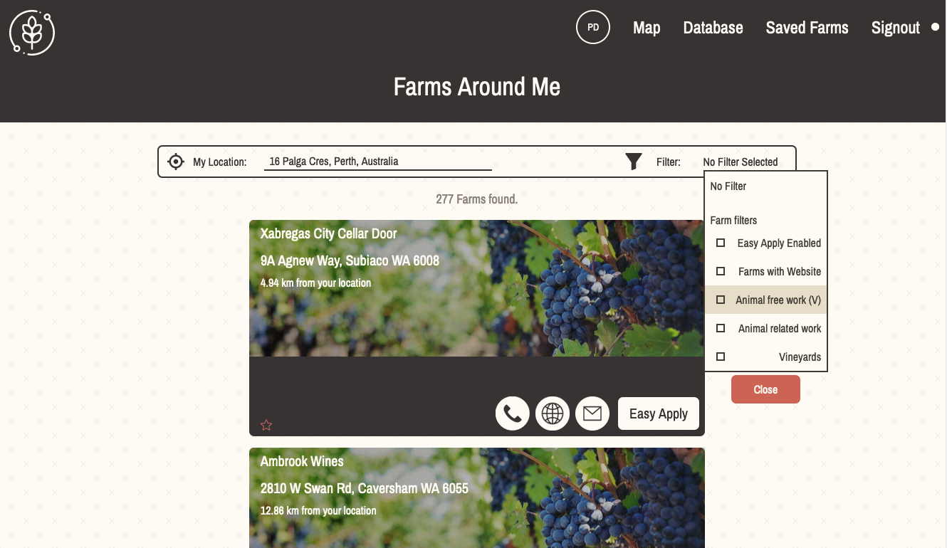Click the Filter: label
This screenshot has height=548, width=947.
pos(668,162)
